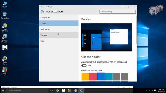The height and width of the screenshot is (93, 166).
Task: Click the network icon in system tray
Action: pos(149,91)
